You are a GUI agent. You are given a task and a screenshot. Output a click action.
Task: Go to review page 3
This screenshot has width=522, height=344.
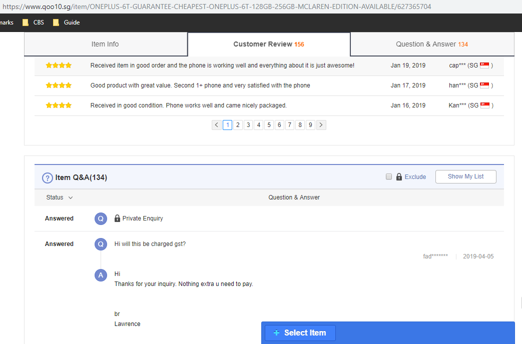point(248,125)
